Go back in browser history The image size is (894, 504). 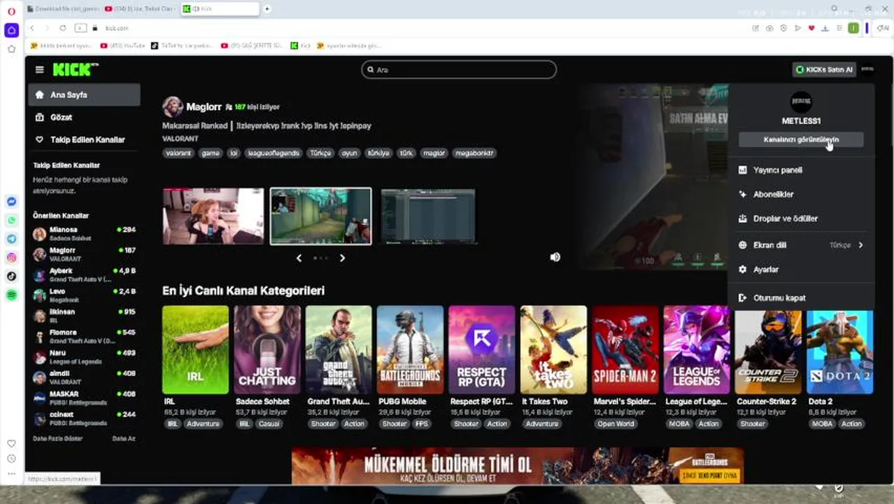pyautogui.click(x=32, y=28)
